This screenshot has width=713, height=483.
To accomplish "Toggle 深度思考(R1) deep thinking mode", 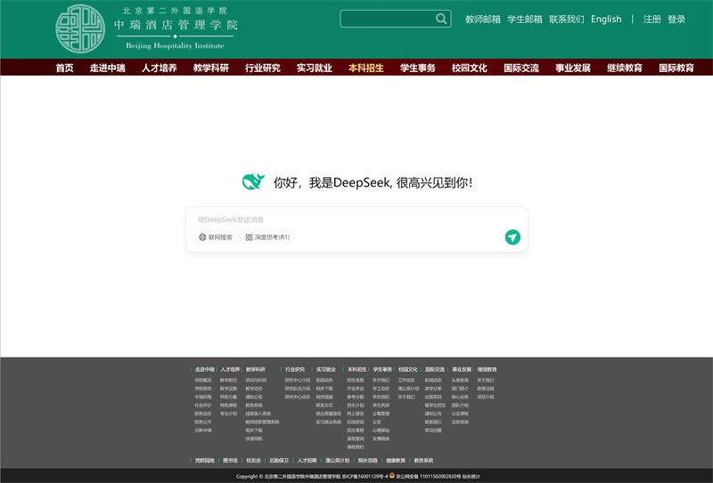I will (x=267, y=237).
